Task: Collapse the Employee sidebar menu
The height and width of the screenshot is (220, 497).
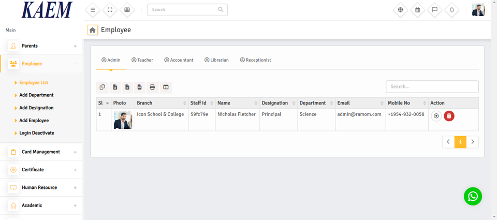Action: [41, 64]
